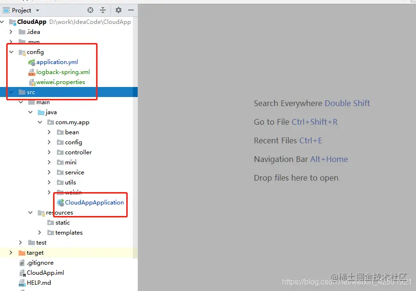Open Project panel settings gear

[x=118, y=10]
